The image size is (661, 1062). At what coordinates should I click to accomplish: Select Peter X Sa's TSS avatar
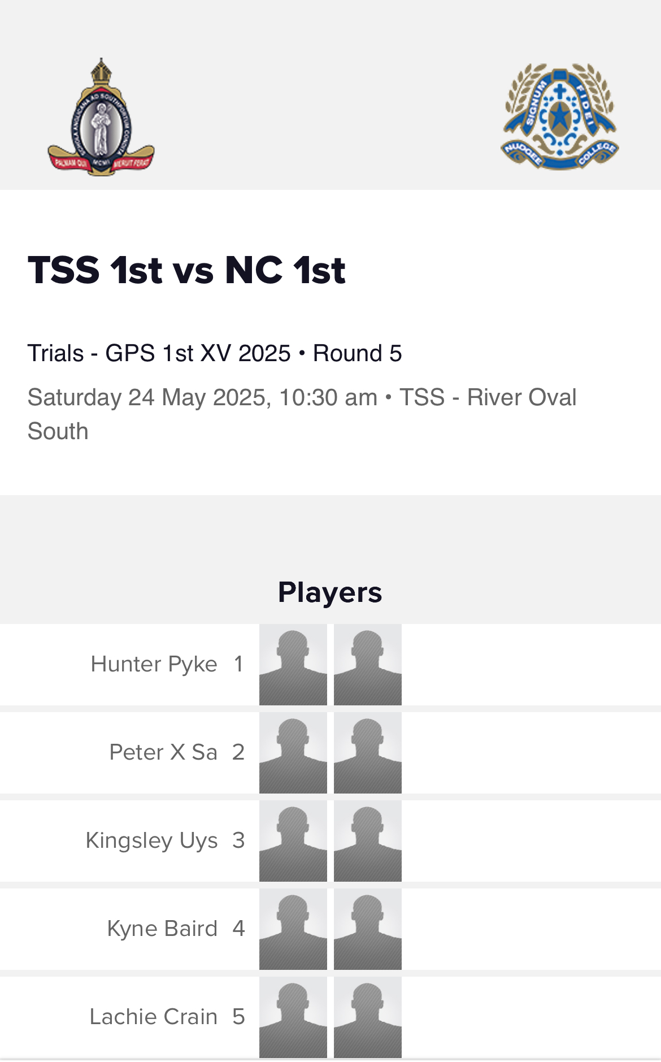click(x=293, y=753)
